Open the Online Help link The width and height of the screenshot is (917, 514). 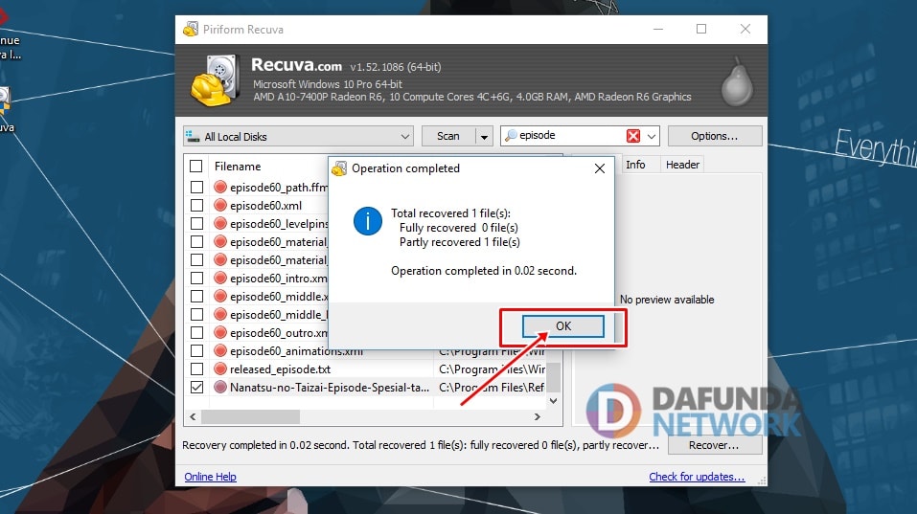pyautogui.click(x=210, y=477)
